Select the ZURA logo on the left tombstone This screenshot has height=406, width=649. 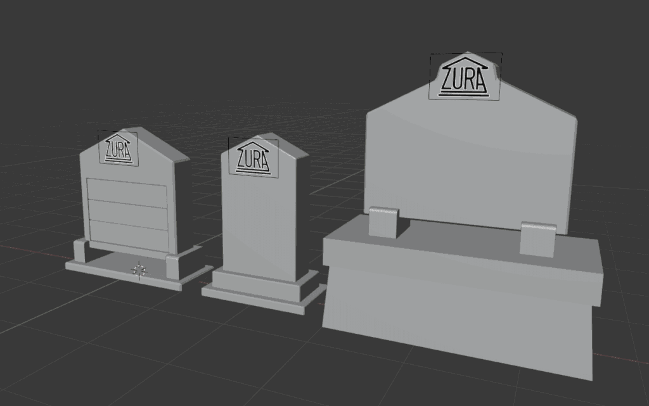pos(119,148)
